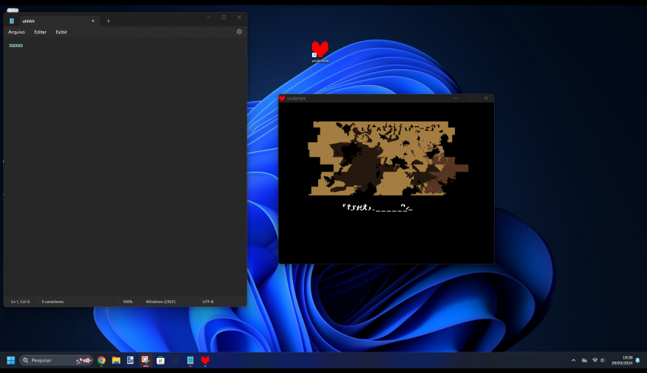Image resolution: width=647 pixels, height=373 pixels.
Task: Open the Wi-Fi network tray icon
Action: point(594,360)
